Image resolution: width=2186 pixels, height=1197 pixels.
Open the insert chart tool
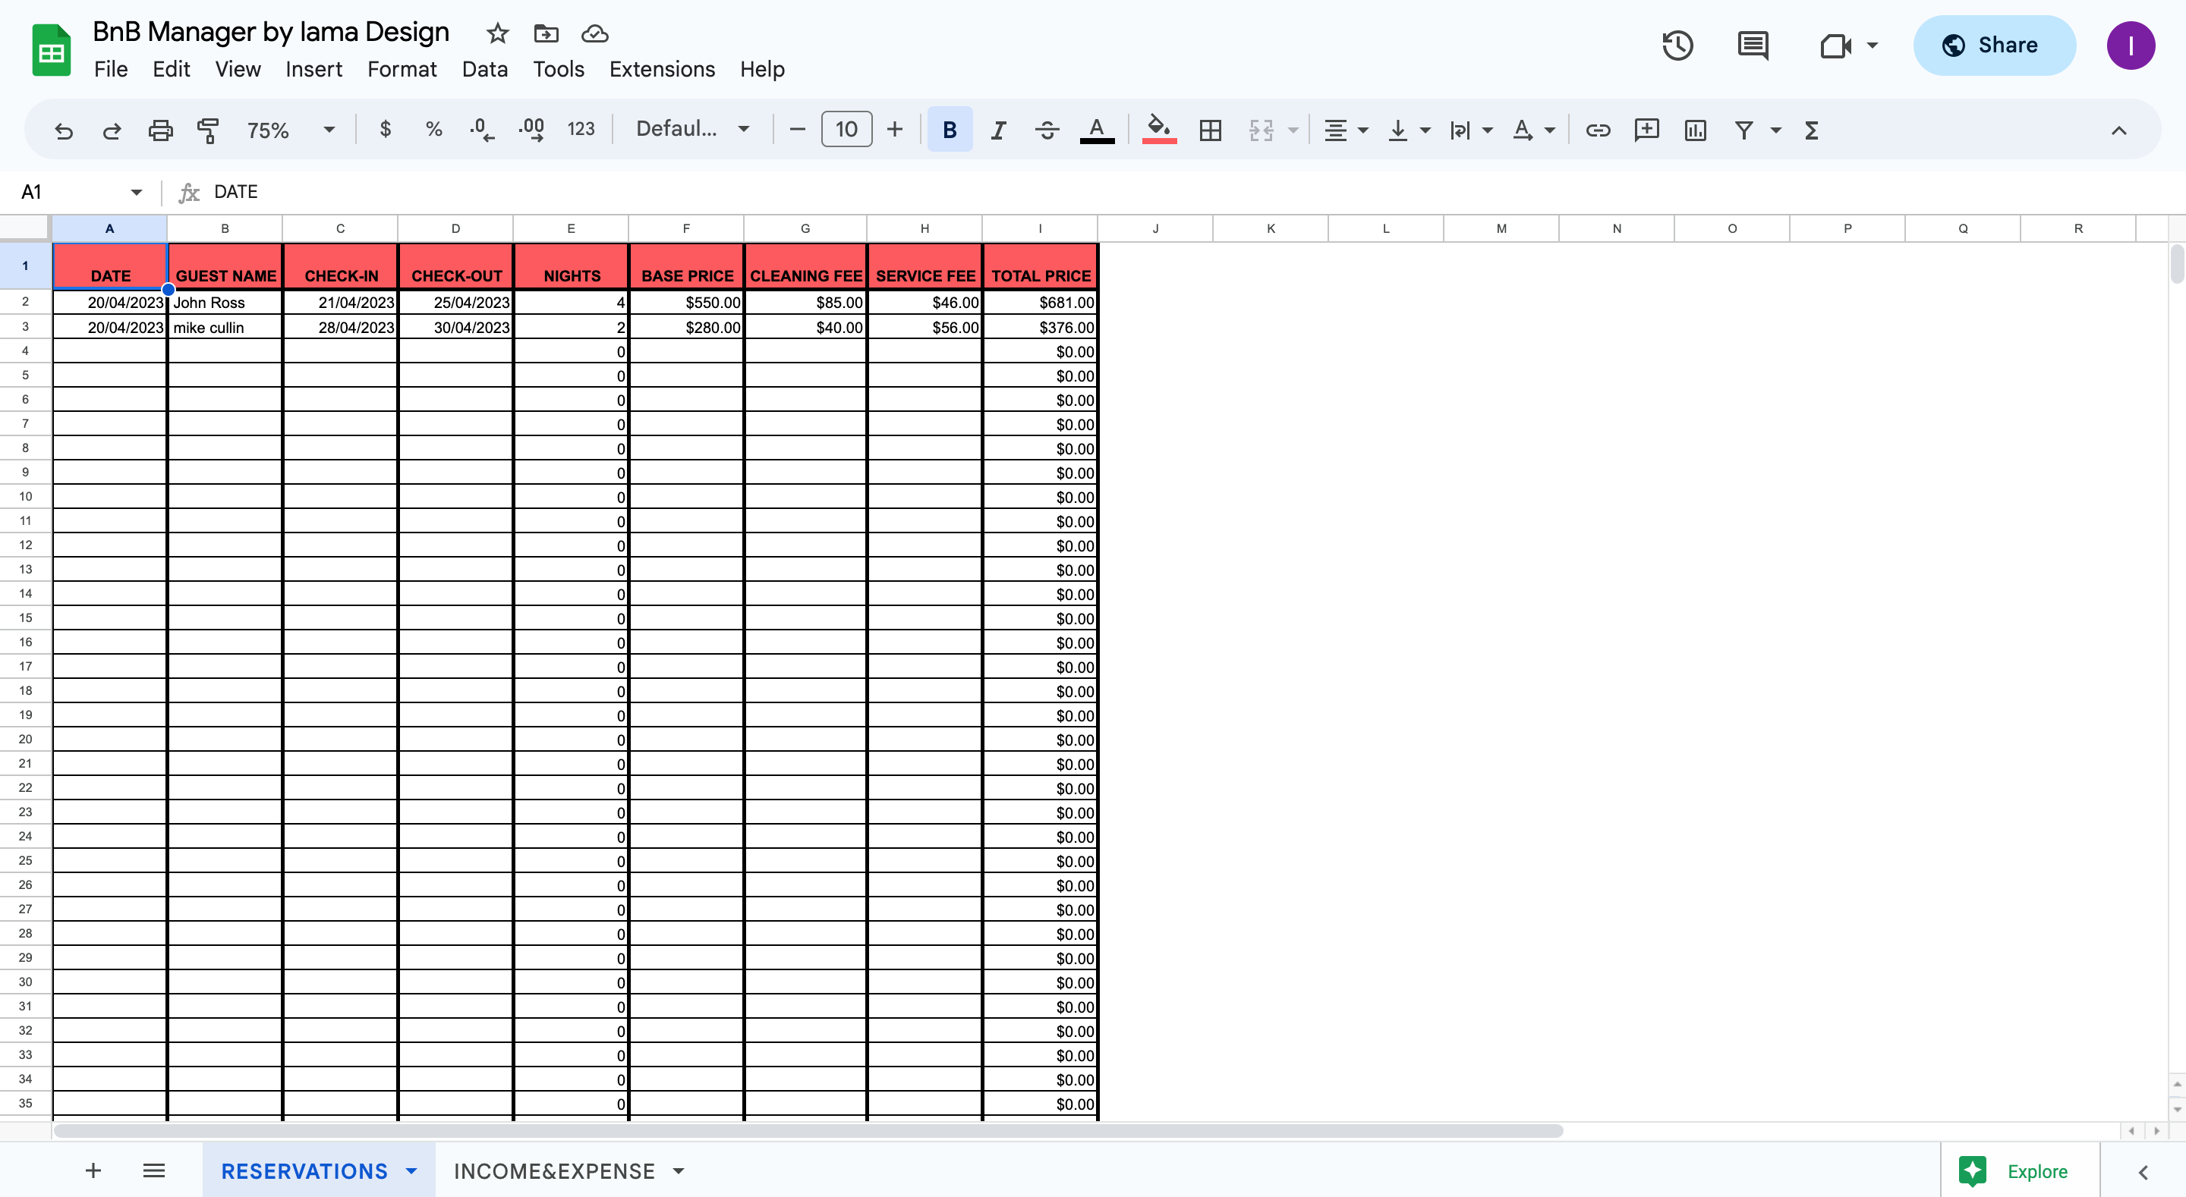1694,130
